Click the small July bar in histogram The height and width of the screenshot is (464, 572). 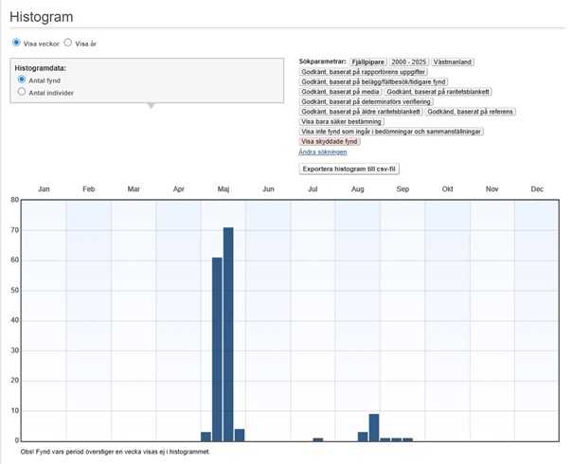(318, 438)
